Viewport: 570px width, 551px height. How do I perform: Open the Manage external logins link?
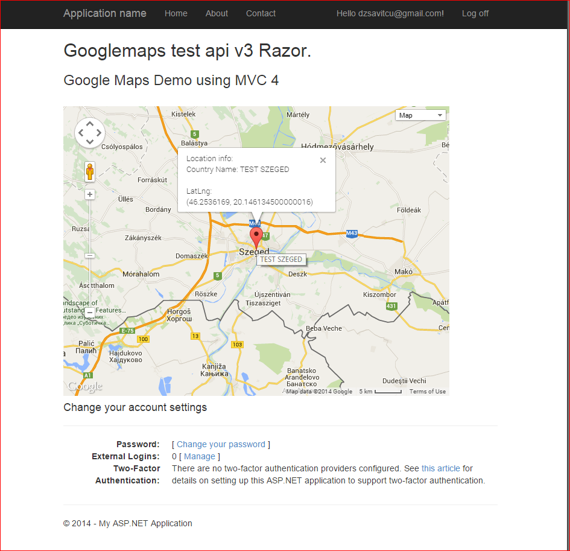point(200,456)
